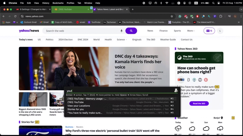Click the Banjul location pin icon
Screen dimensions: 243x136
pyautogui.click(x=222, y=118)
